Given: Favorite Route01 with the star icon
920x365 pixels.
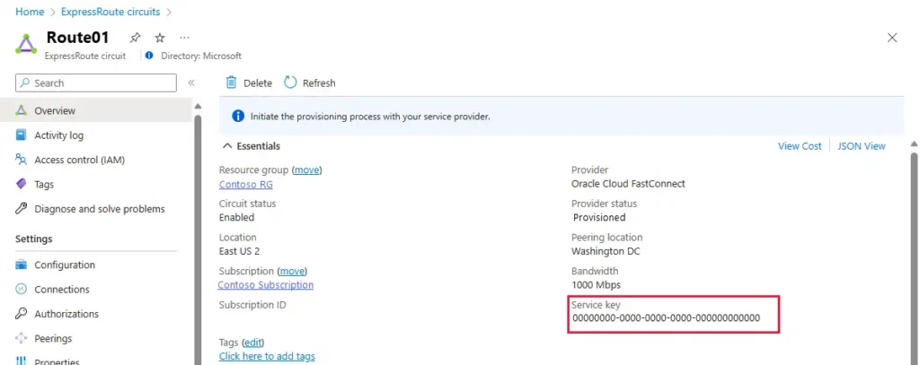Looking at the screenshot, I should click(160, 38).
